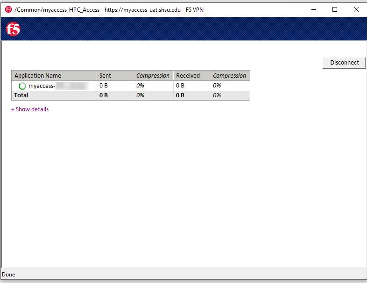This screenshot has width=367, height=283.
Task: Minimize the F5 VPN window
Action: pos(313,9)
